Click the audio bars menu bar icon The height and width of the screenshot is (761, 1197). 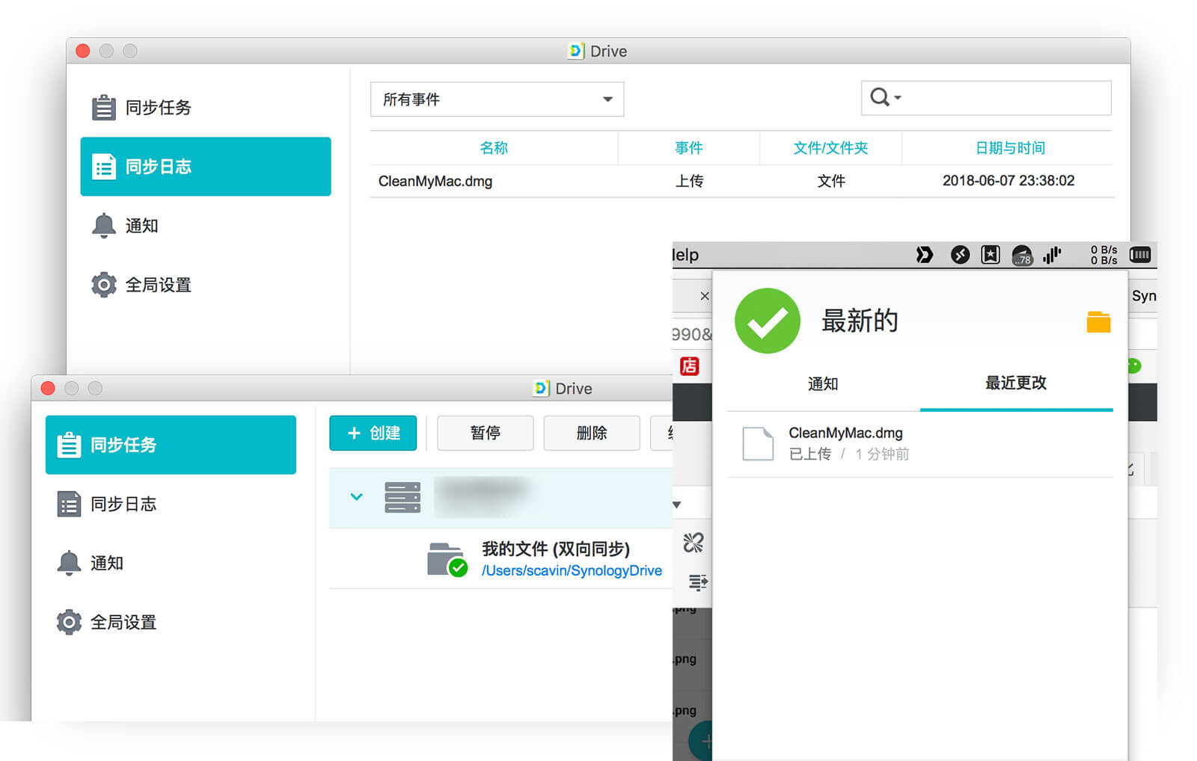tap(1052, 255)
